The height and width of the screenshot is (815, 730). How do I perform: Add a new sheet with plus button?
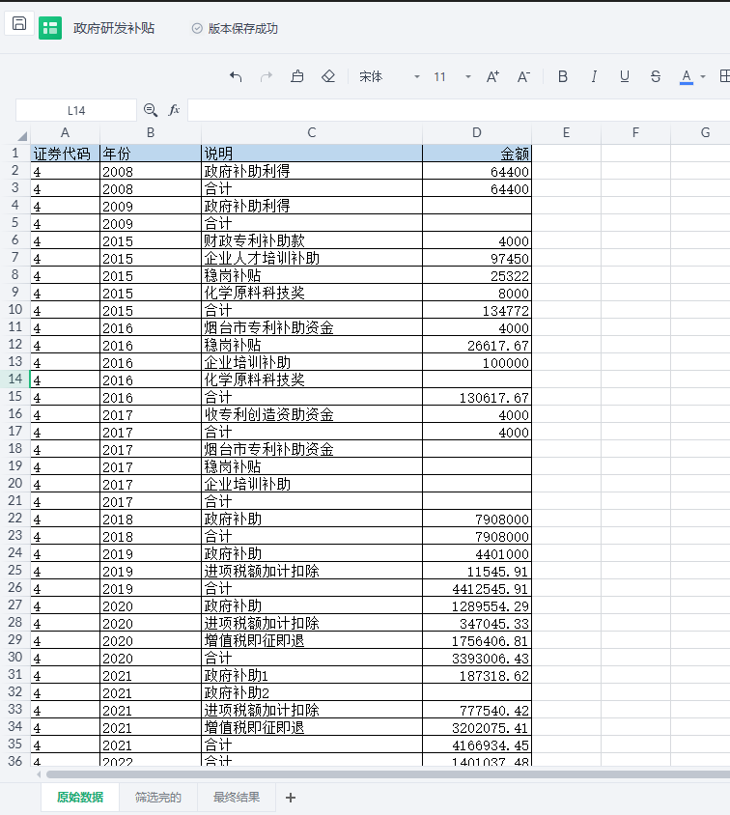click(x=291, y=798)
